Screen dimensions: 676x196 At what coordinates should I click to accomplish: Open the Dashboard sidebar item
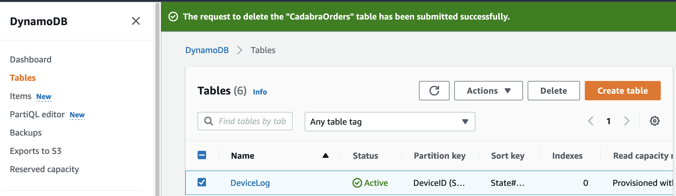30,60
